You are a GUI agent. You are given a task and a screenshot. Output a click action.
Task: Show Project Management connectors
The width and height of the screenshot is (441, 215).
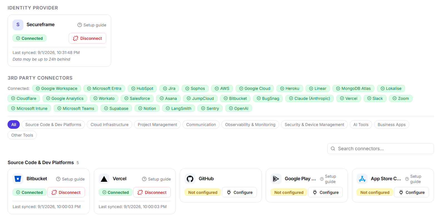157,125
